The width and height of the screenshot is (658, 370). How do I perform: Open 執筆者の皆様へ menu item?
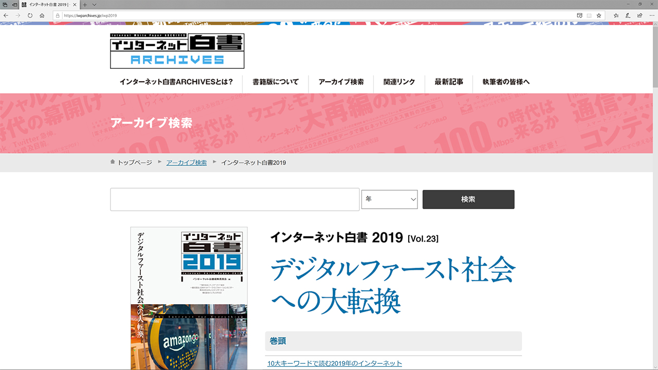point(506,82)
